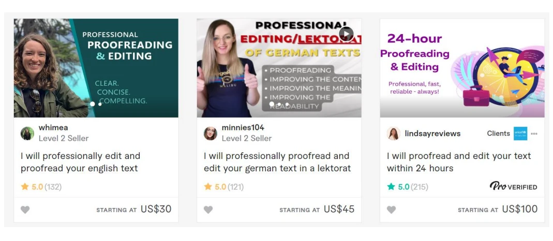The image size is (553, 241).
Task: Open gig titled edit and proofread your english text
Action: click(80, 162)
